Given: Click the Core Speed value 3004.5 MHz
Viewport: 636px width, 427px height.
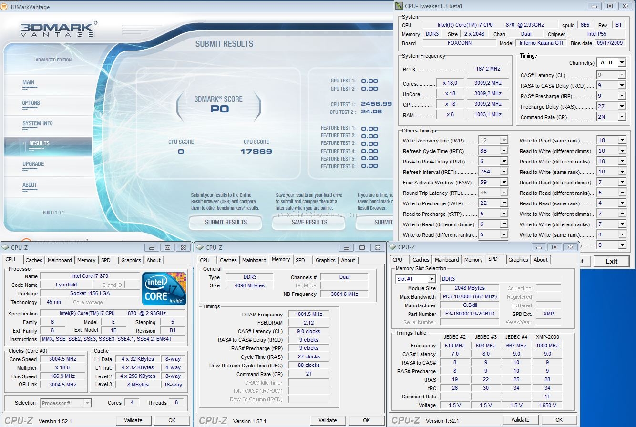Looking at the screenshot, I should point(62,359).
